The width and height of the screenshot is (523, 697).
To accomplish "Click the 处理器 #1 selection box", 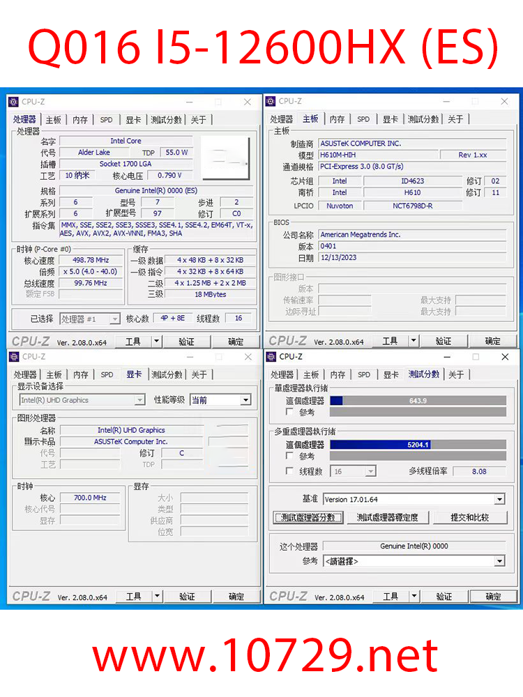I will [89, 319].
